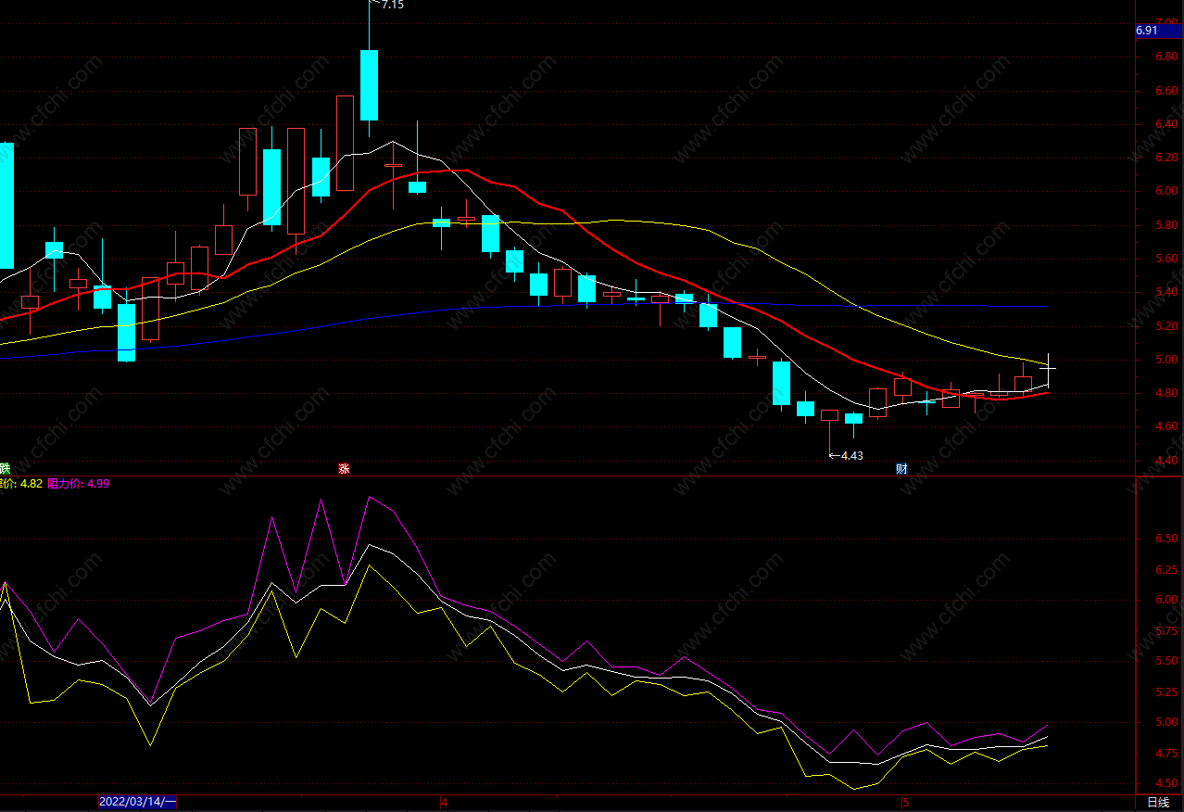Image resolution: width=1184 pixels, height=812 pixels.
Task: Click the 6.00 value on price axis
Action: tap(1165, 192)
